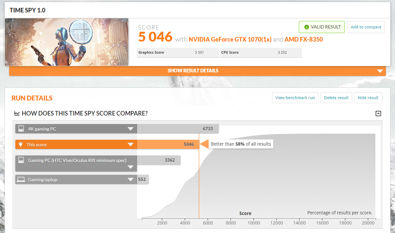
Task: Click the 6733 bar value for 4K gaming PC
Action: click(x=208, y=129)
